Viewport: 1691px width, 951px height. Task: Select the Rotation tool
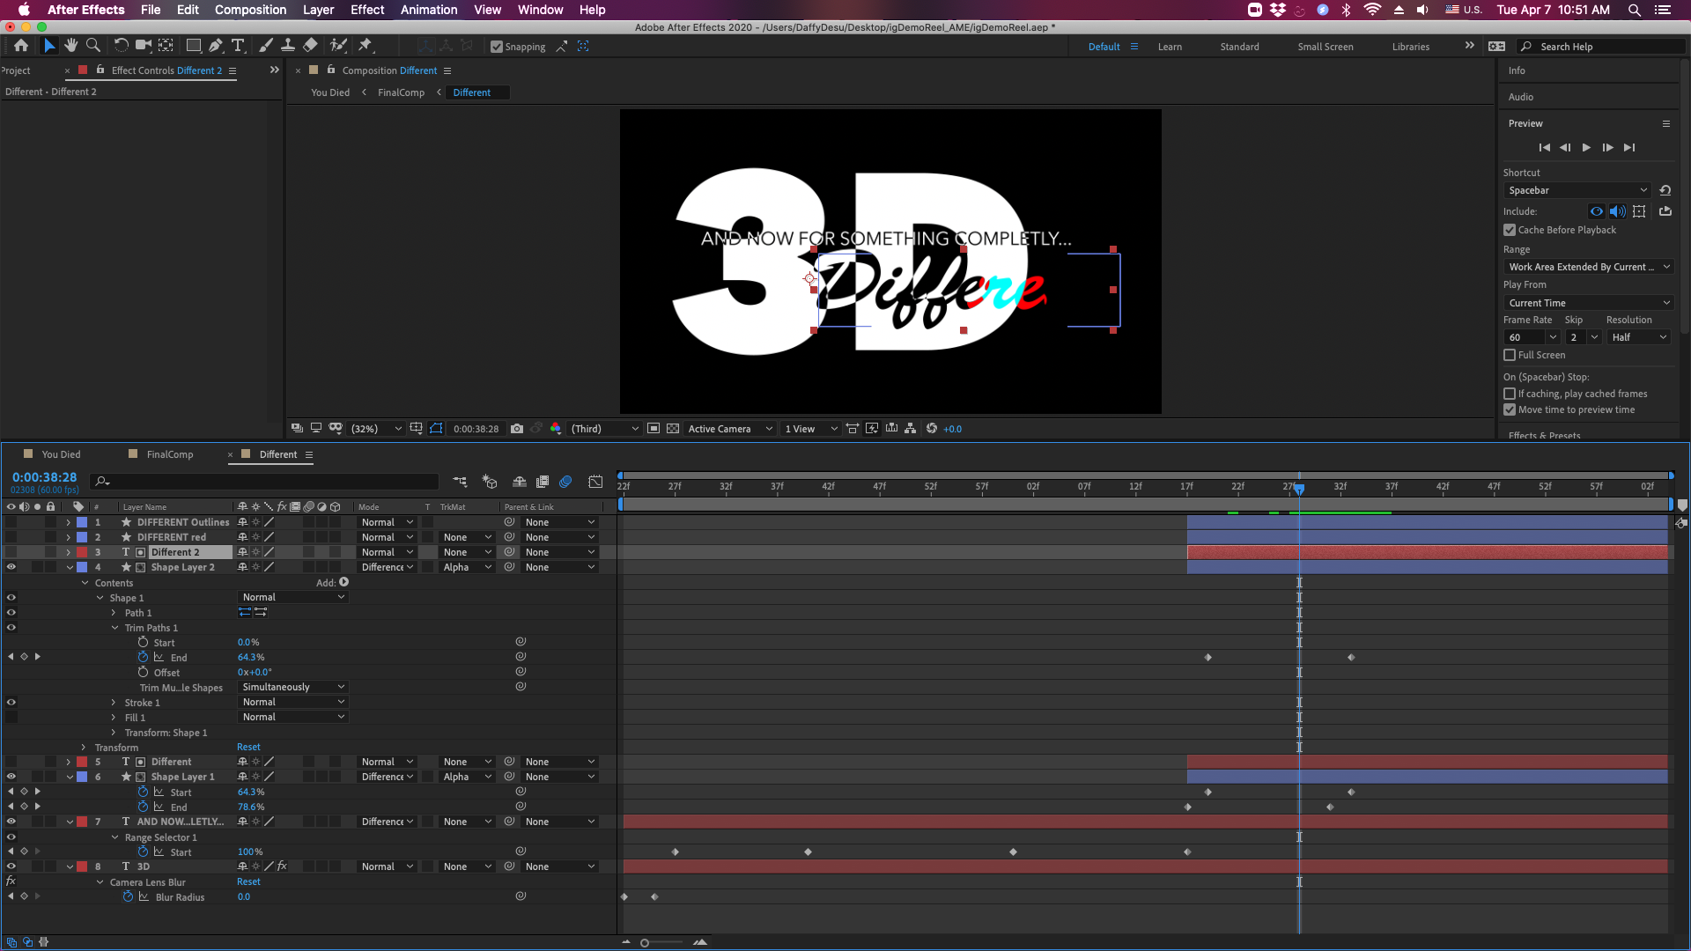pos(122,46)
